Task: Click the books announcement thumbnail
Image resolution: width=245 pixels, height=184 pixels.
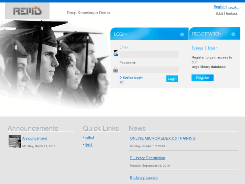Action: pyautogui.click(x=15, y=141)
